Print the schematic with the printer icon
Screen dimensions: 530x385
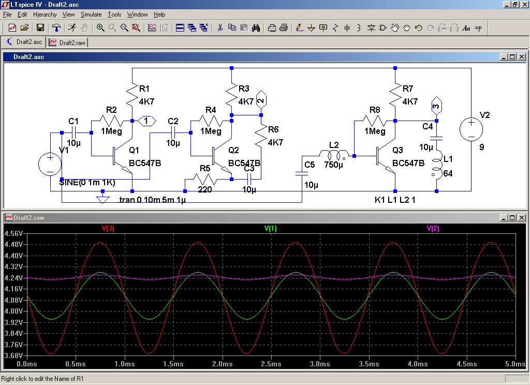284,28
